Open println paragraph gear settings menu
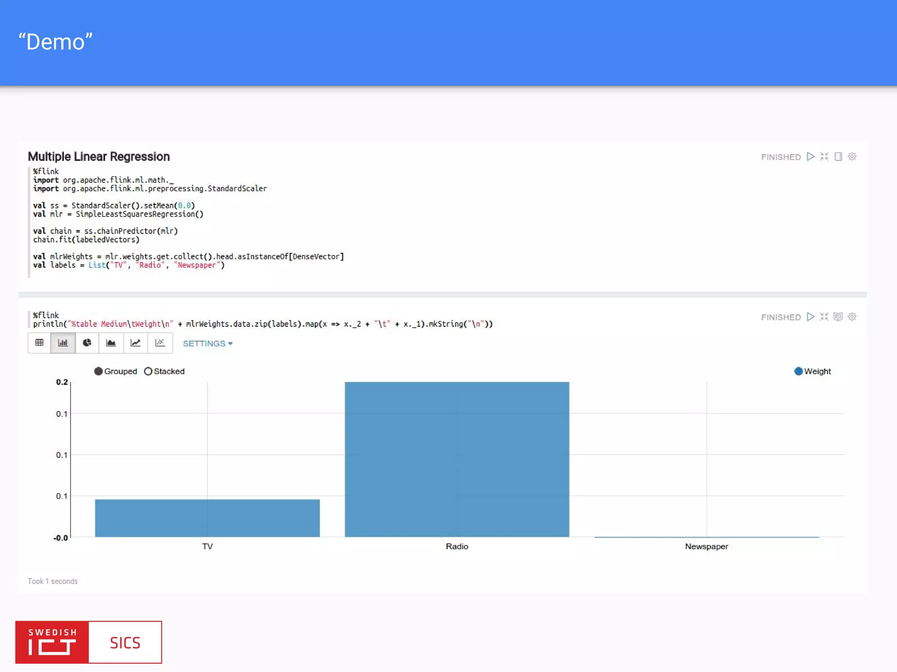 [x=852, y=317]
